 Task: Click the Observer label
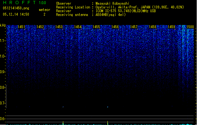click(64, 3)
